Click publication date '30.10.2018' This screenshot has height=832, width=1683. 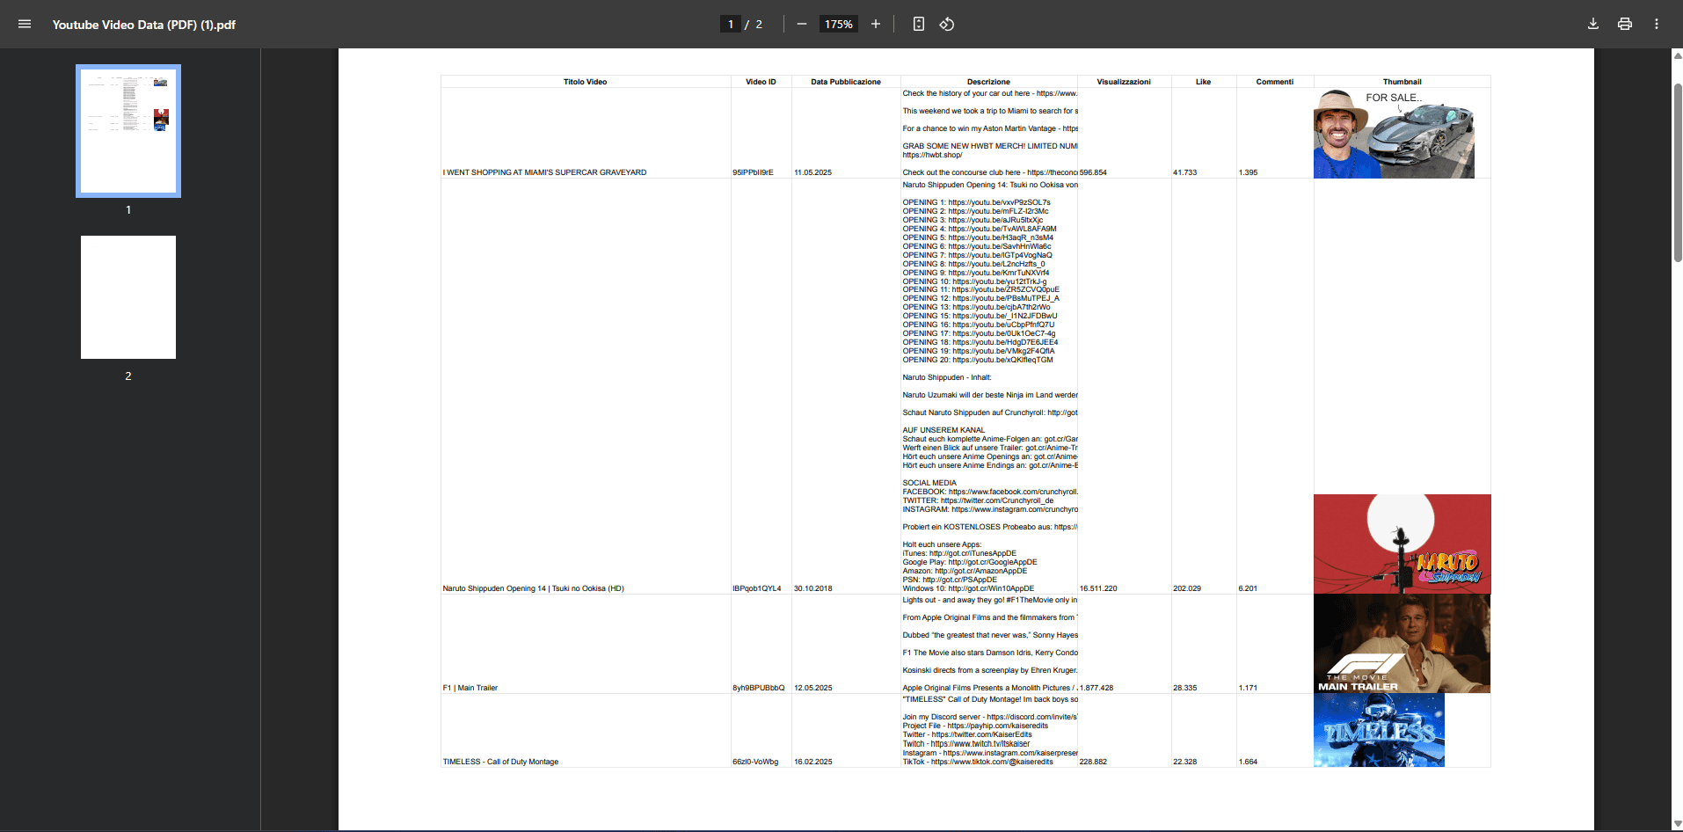812,588
